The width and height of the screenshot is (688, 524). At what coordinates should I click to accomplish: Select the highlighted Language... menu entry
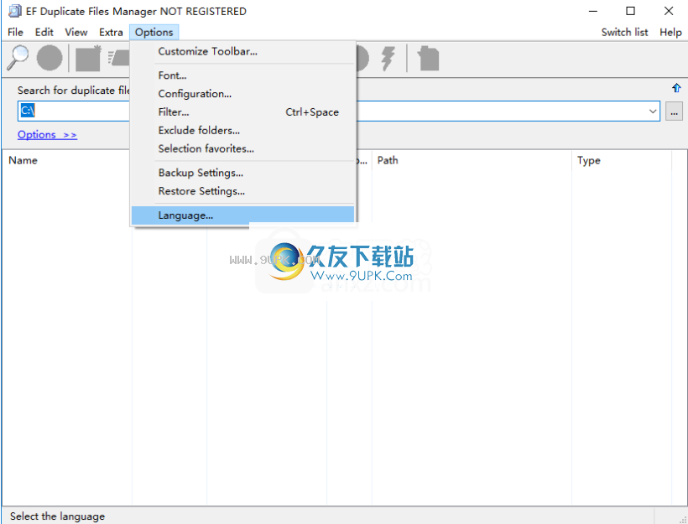242,215
